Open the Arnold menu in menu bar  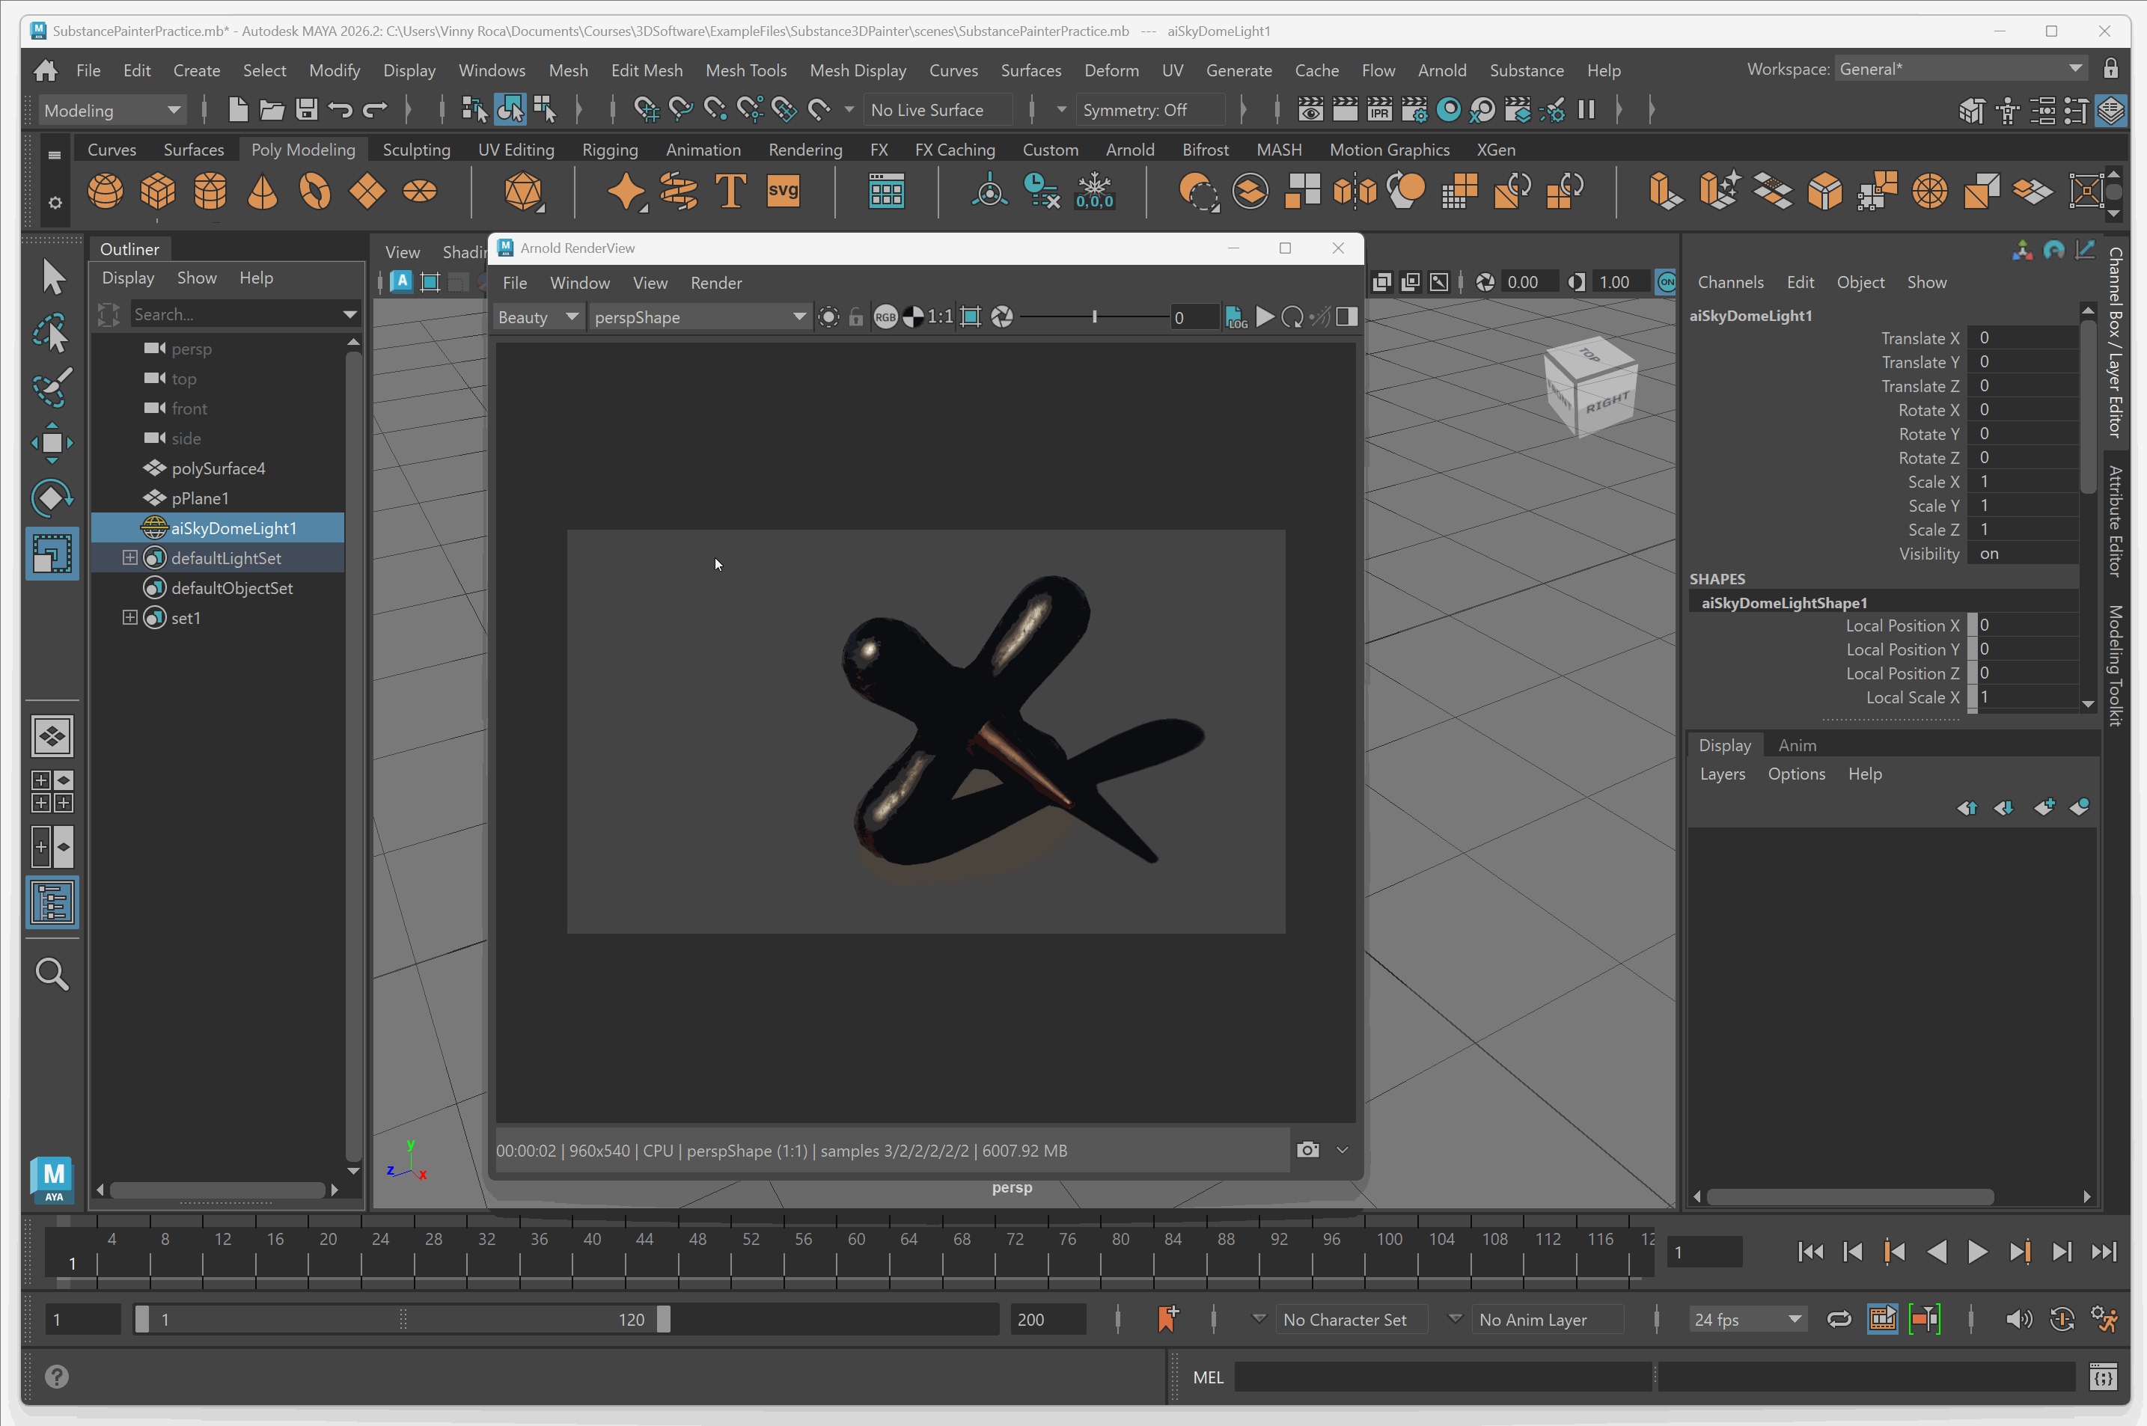click(x=1441, y=70)
